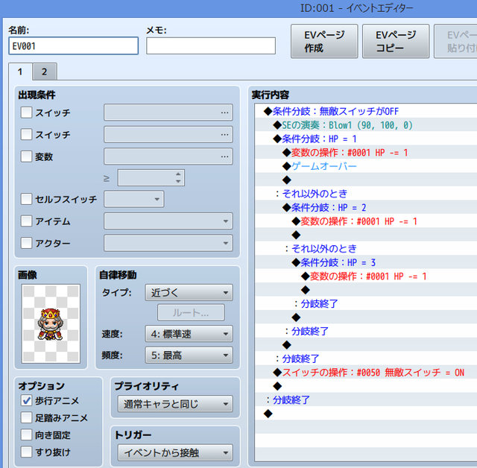Open second スイッチ selector ellipsis field

click(168, 134)
